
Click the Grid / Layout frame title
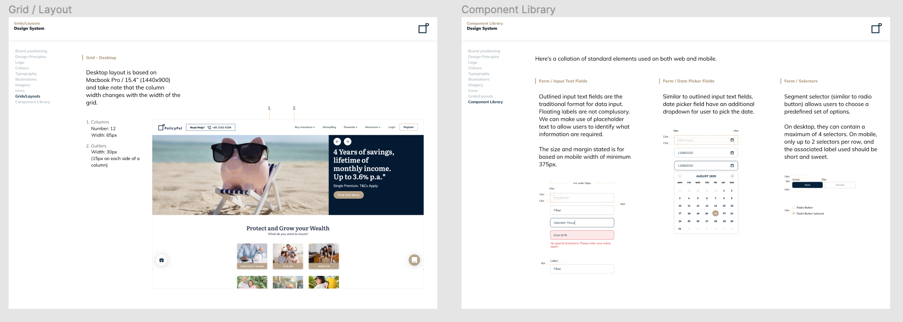click(40, 9)
